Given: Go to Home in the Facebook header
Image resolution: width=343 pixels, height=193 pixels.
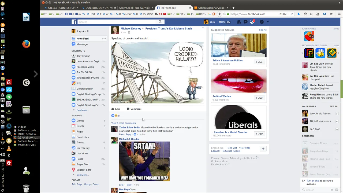Looking at the screenshot, I should [x=222, y=22].
